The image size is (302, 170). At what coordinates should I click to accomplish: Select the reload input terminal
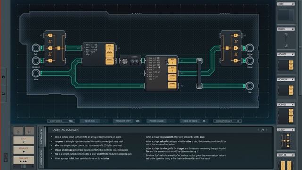tap(250, 61)
